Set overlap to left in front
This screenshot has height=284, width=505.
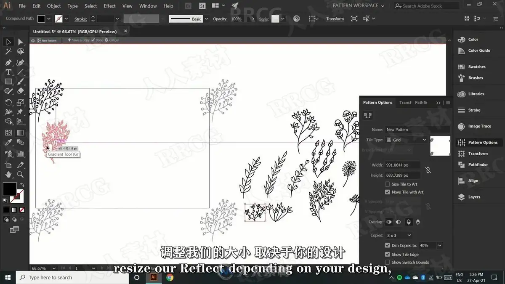click(x=389, y=222)
